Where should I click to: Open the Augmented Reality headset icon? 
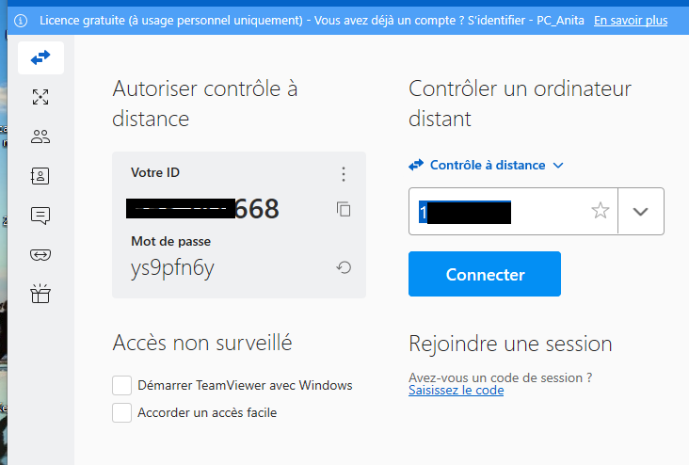coord(40,255)
